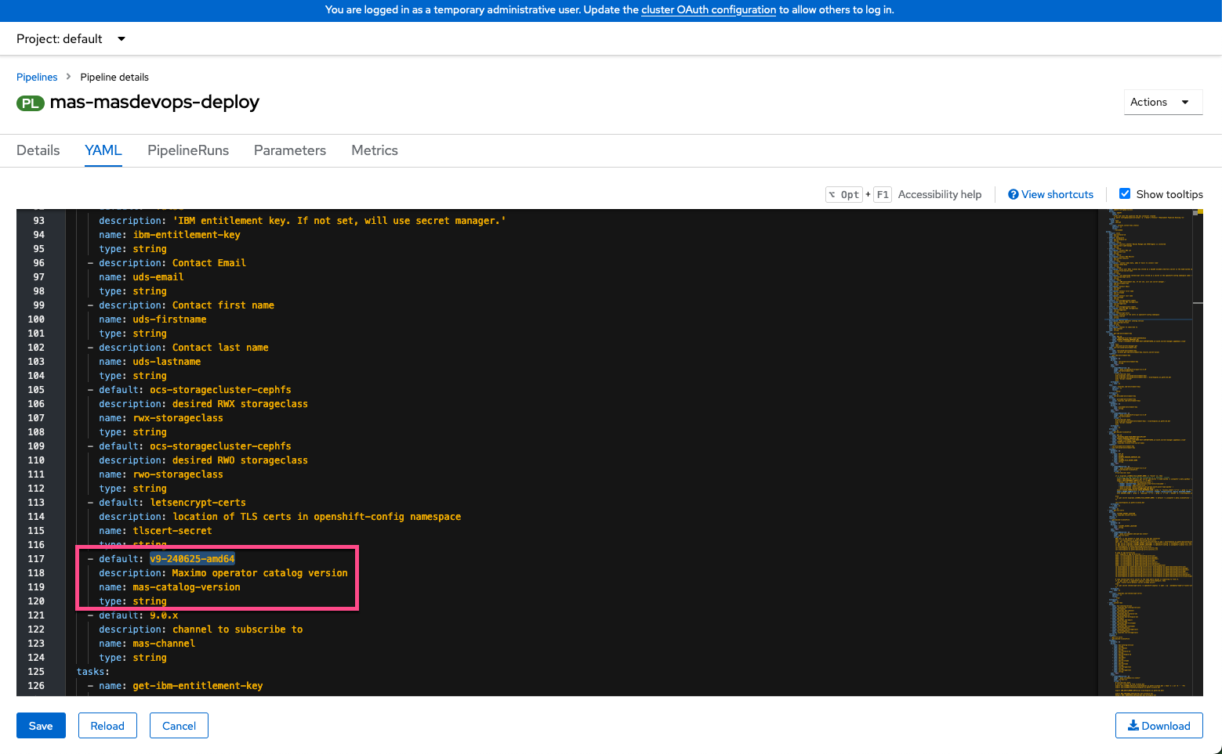
Task: Reload the YAML editor
Action: click(107, 726)
